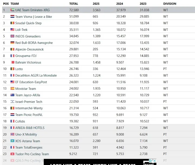This screenshot has height=165, width=195.
Task: Click the Israeli flag beside Israel-Premier Tech
Action: pos(12,102)
